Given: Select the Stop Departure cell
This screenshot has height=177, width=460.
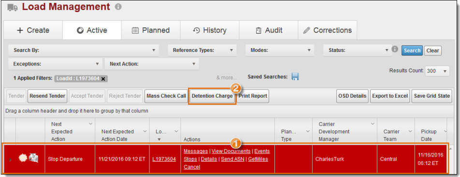Looking at the screenshot, I should pyautogui.click(x=70, y=159).
